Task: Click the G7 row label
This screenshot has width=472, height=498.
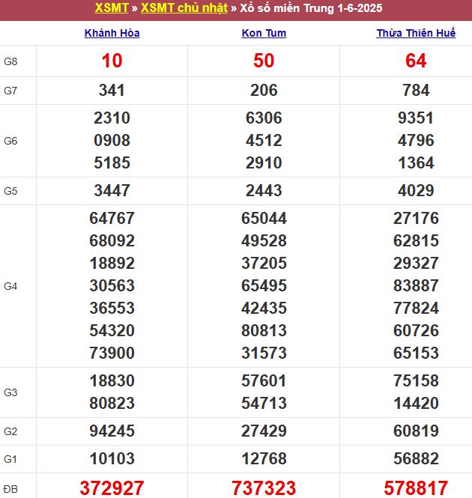Action: tap(10, 91)
